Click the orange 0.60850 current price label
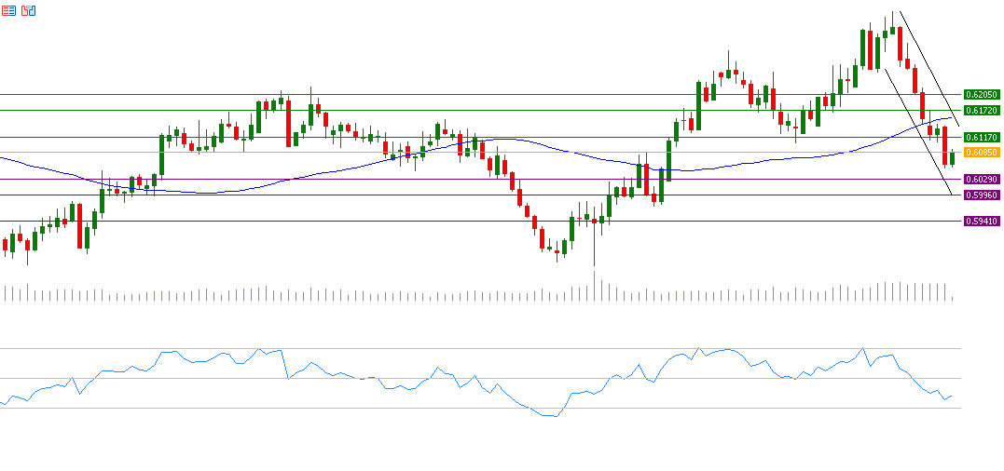 click(982, 152)
